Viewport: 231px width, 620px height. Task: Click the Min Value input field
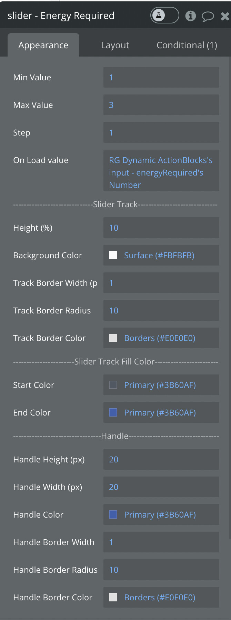(161, 77)
